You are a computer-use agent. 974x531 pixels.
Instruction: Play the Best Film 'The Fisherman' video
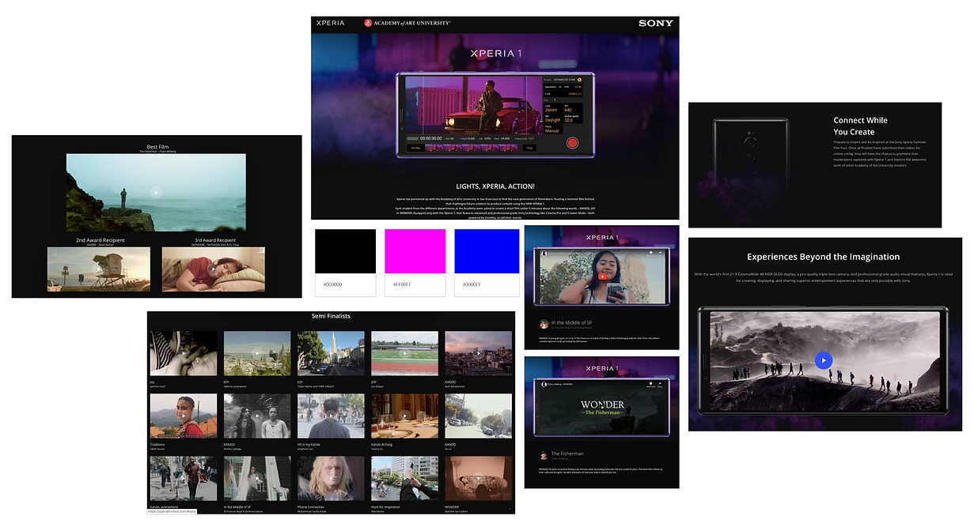156,192
